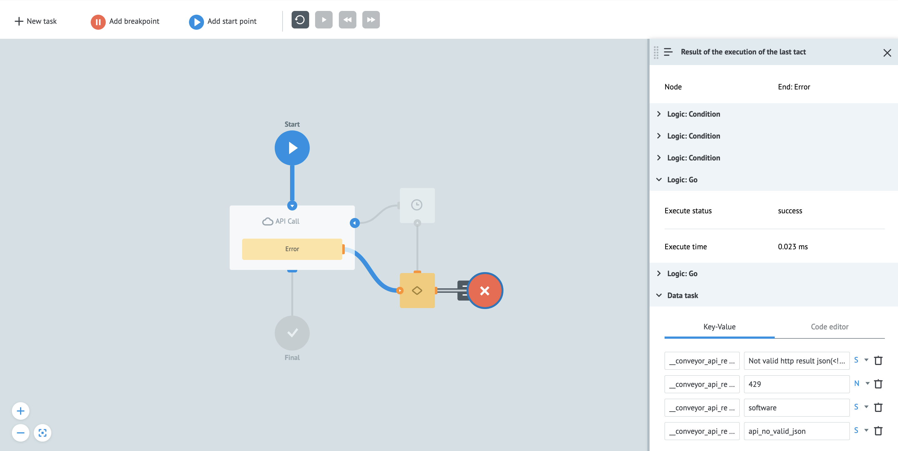Select the Key-Value tab

coord(719,327)
